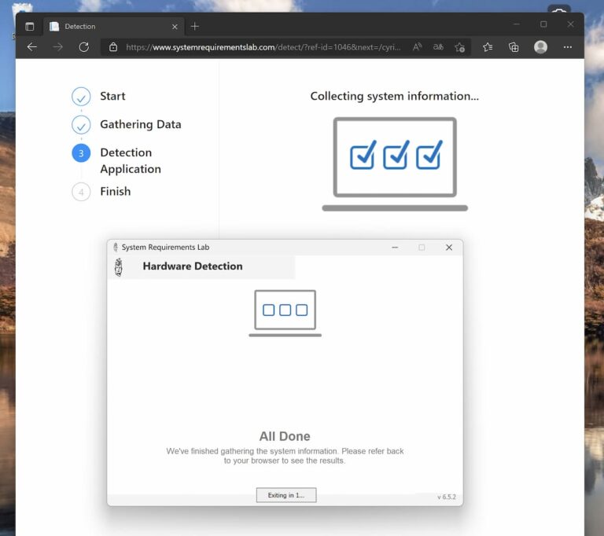Click the translate page icon
This screenshot has width=604, height=536.
(438, 47)
